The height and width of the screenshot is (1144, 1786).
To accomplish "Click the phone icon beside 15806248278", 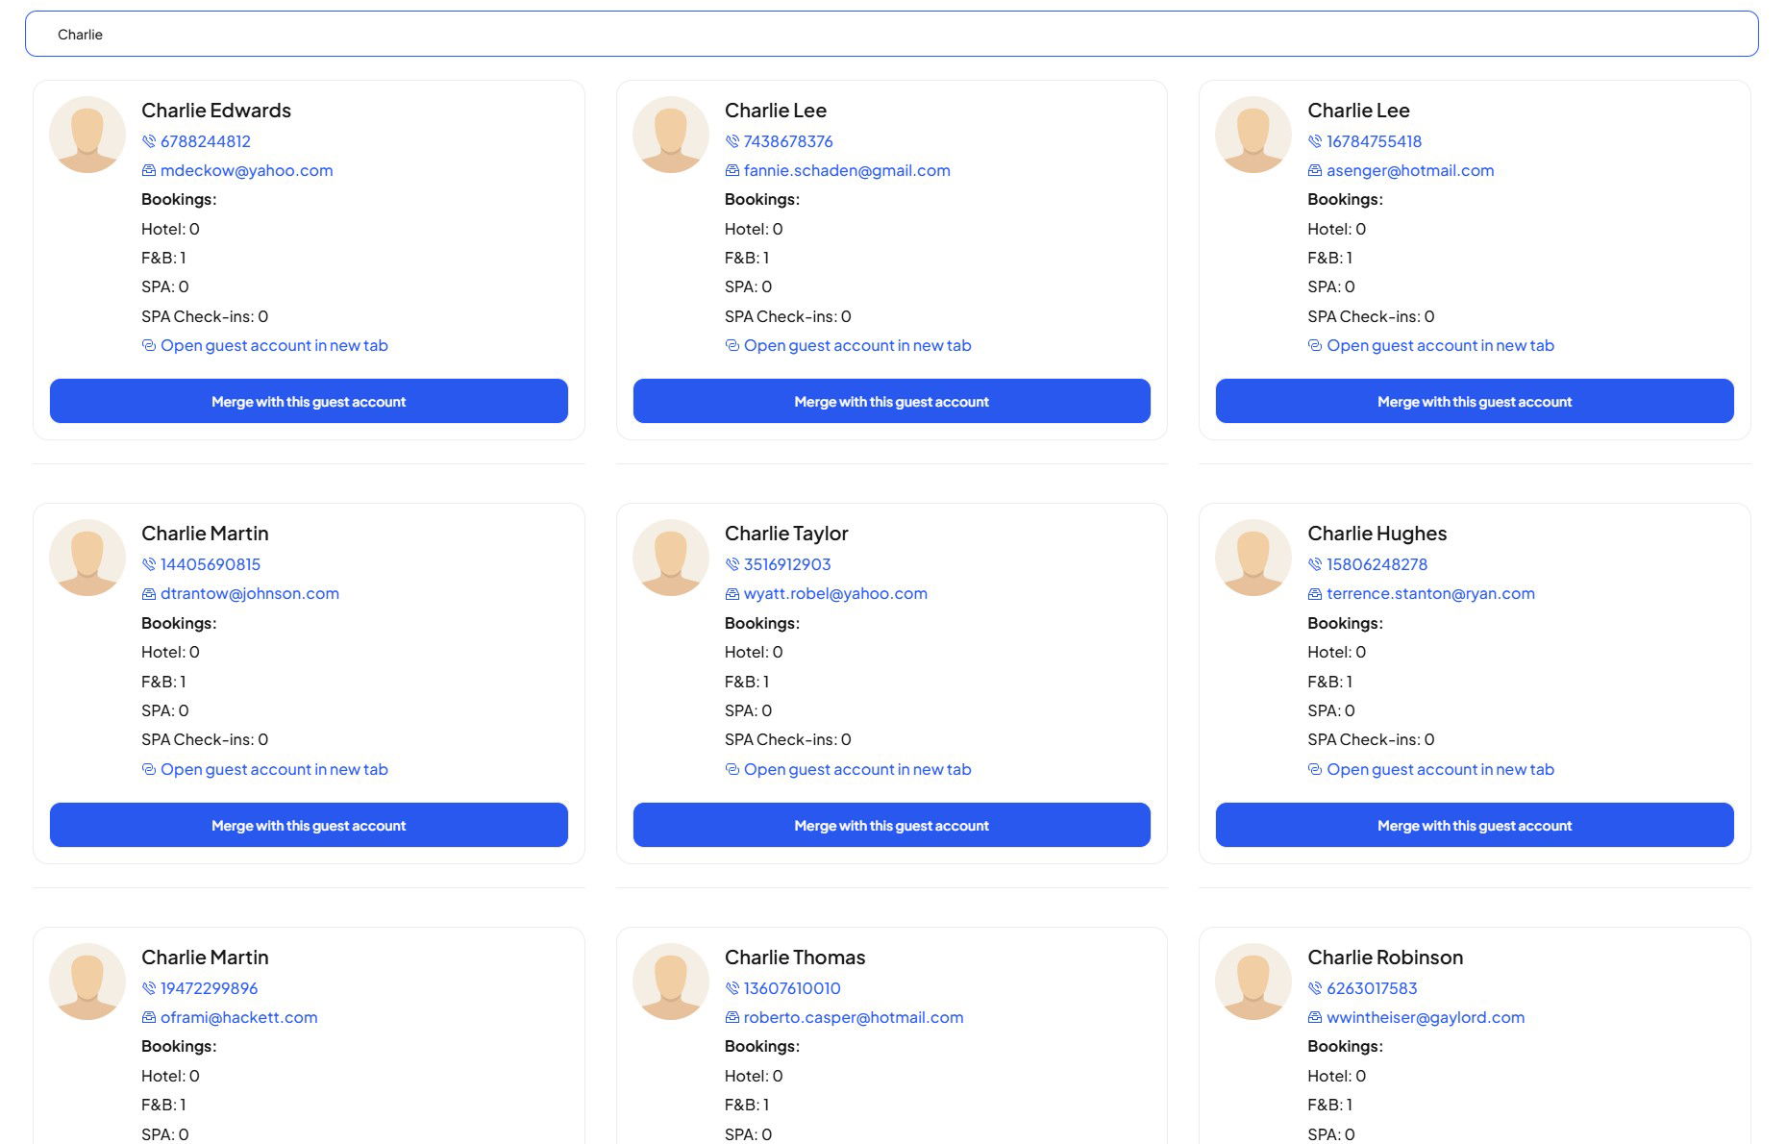I will tap(1315, 564).
